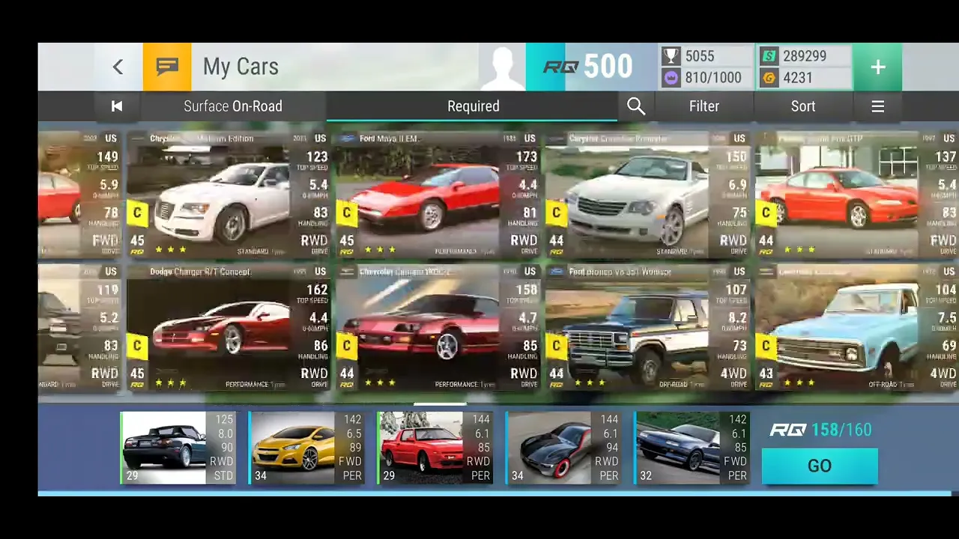This screenshot has width=959, height=539.
Task: Tap the 289299 cash balance
Action: (805, 56)
